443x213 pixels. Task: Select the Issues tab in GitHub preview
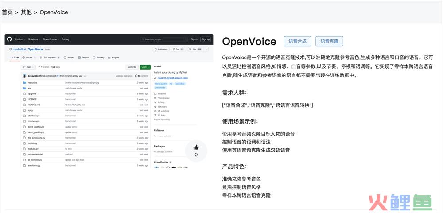tap(29, 58)
